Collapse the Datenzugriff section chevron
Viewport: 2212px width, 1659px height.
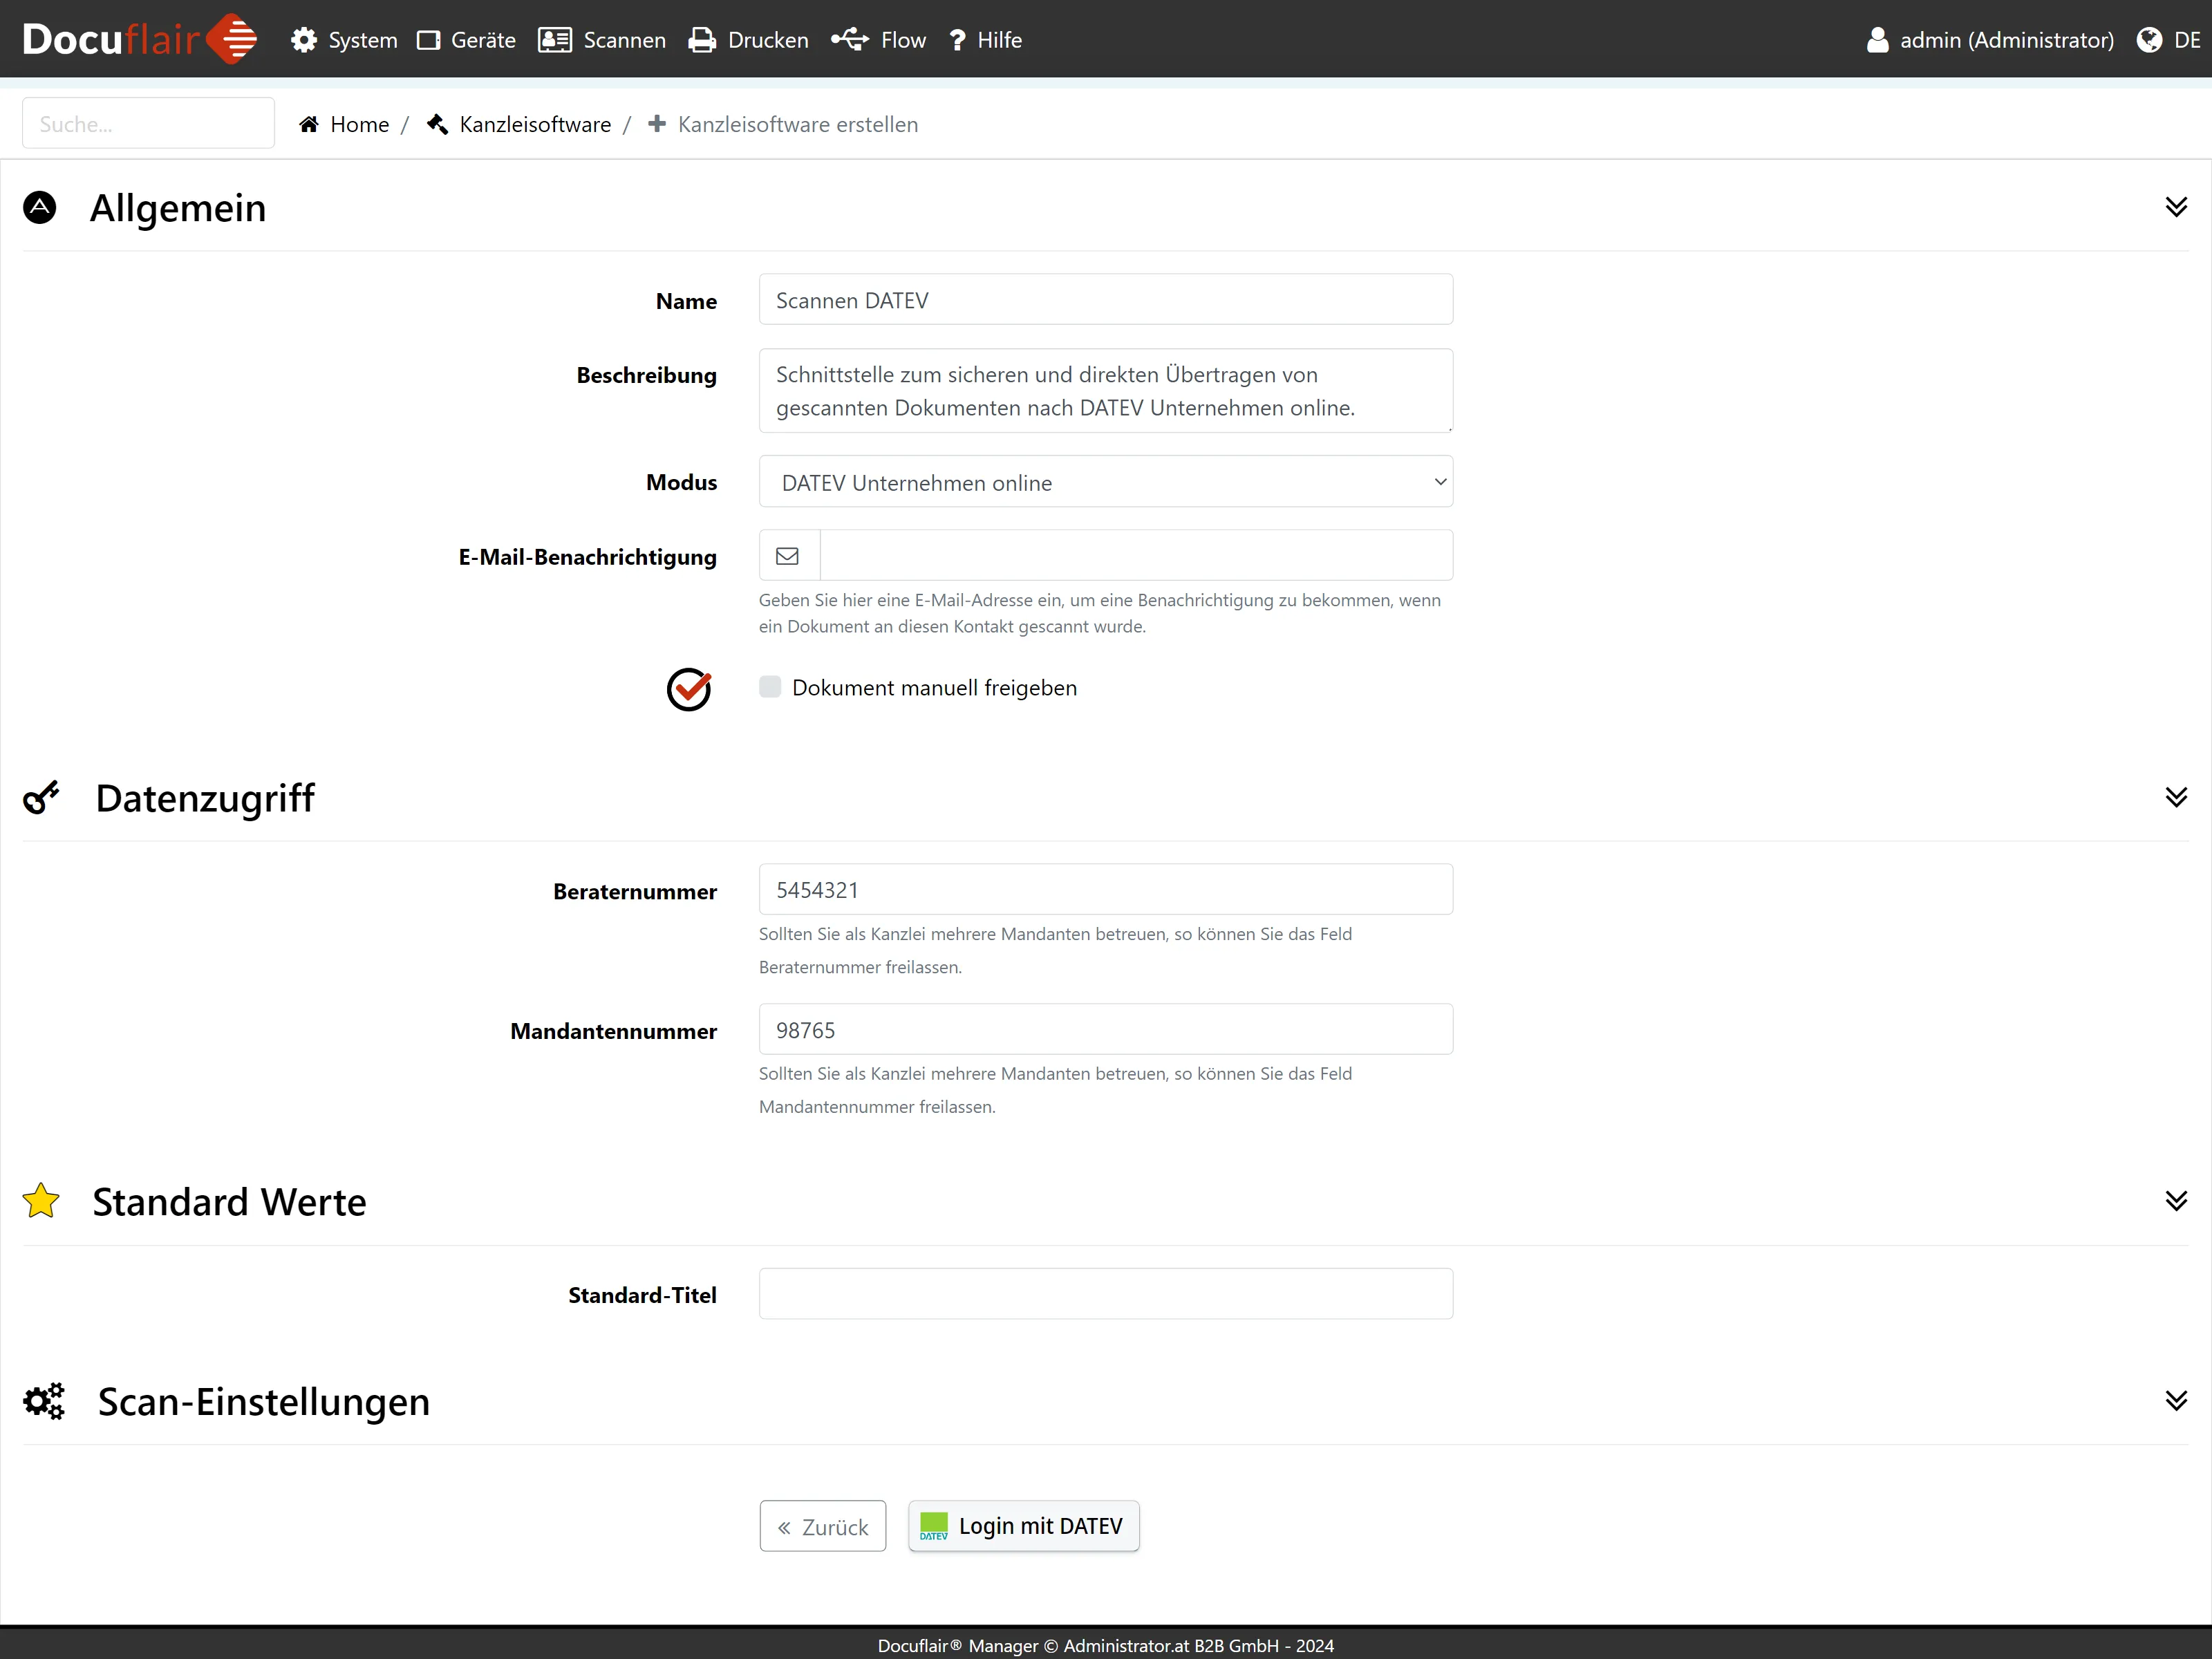2176,797
